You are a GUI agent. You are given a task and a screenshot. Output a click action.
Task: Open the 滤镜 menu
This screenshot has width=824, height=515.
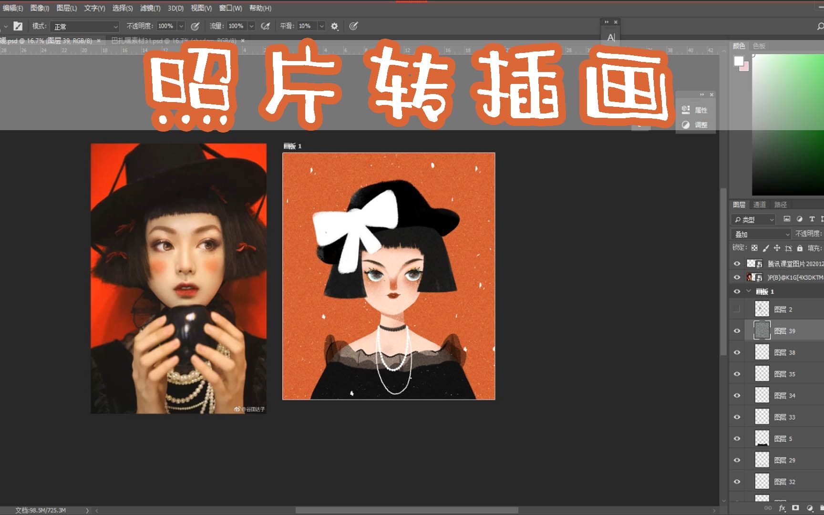(x=150, y=8)
